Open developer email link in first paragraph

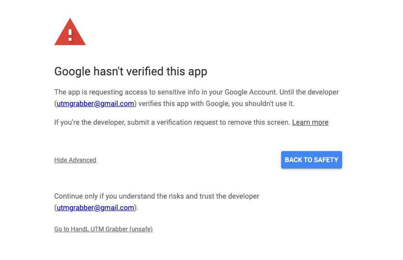coord(95,104)
